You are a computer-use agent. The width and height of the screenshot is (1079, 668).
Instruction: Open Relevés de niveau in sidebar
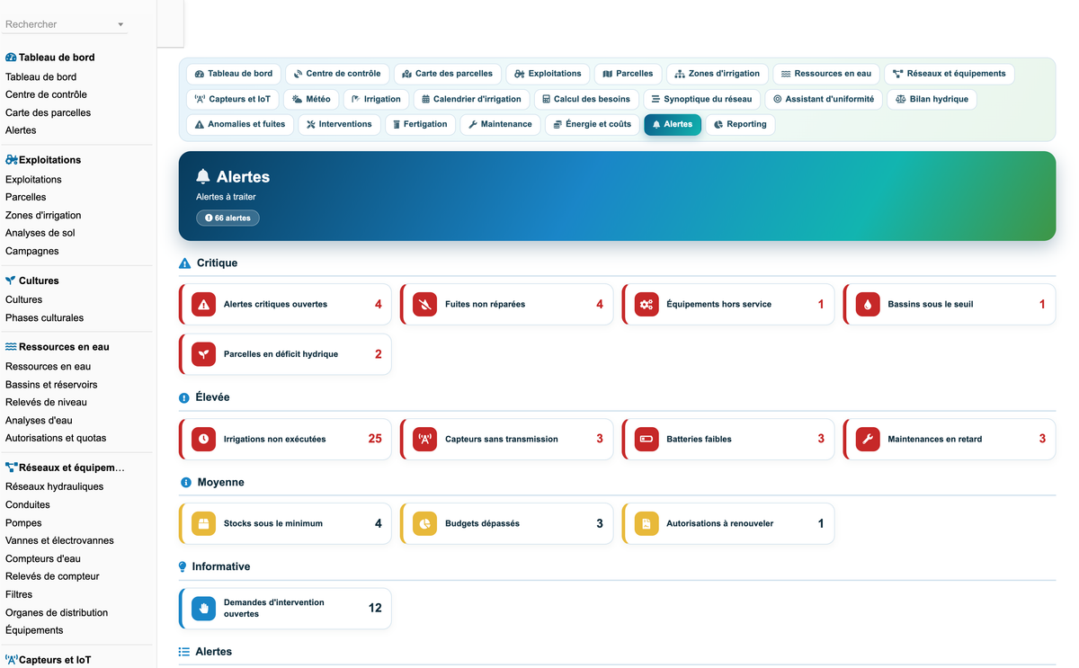click(46, 402)
